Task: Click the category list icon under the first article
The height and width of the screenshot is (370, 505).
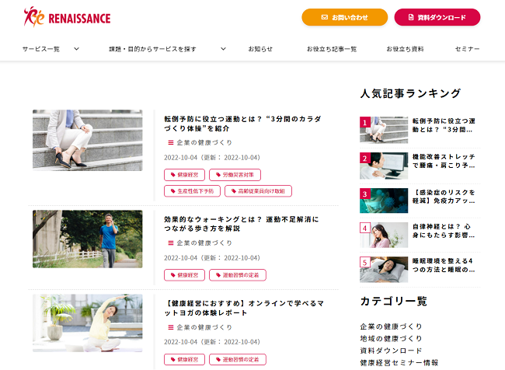Action: (171, 142)
